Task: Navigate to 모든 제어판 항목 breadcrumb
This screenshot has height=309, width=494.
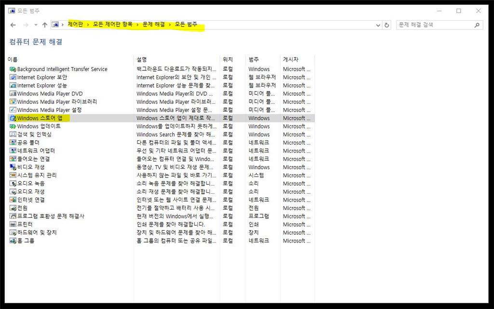Action: (113, 24)
